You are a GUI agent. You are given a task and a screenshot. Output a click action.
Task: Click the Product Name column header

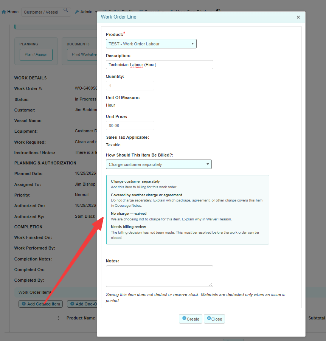click(81, 318)
